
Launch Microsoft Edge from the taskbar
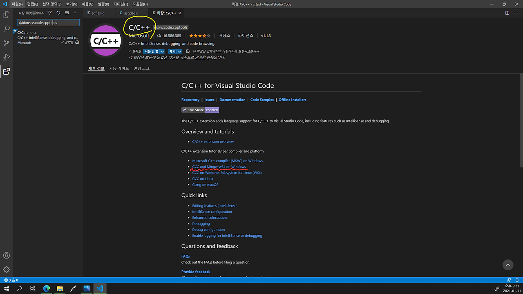tap(46, 288)
